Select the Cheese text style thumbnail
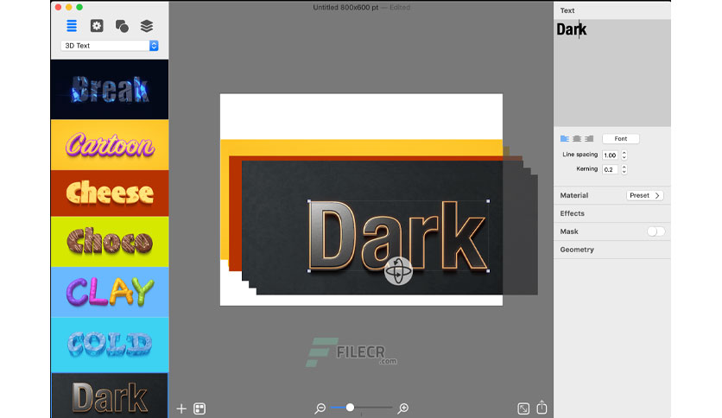Image resolution: width=722 pixels, height=418 pixels. pos(110,193)
